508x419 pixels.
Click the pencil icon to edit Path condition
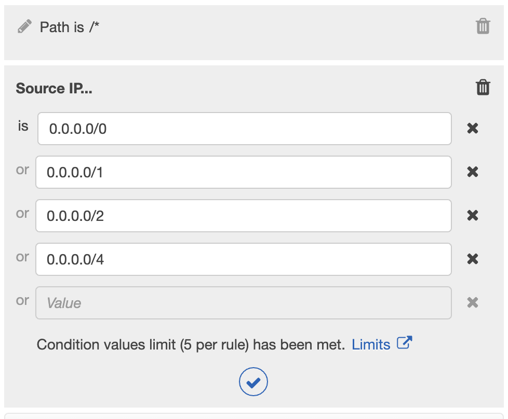(x=24, y=26)
